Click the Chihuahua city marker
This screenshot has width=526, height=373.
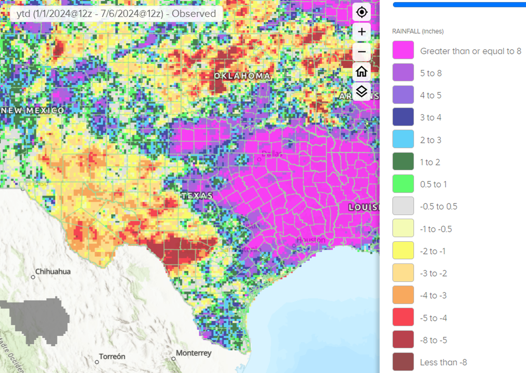(x=33, y=277)
